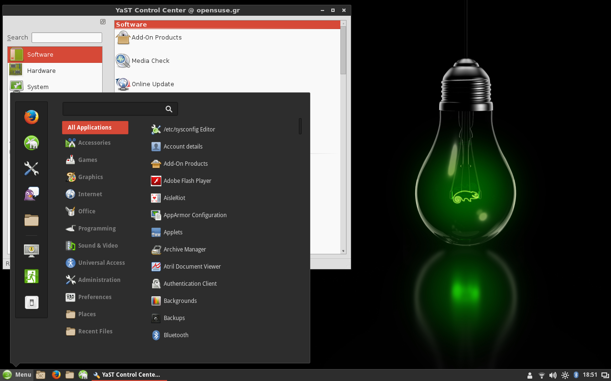Click the application menu search field

click(115, 109)
